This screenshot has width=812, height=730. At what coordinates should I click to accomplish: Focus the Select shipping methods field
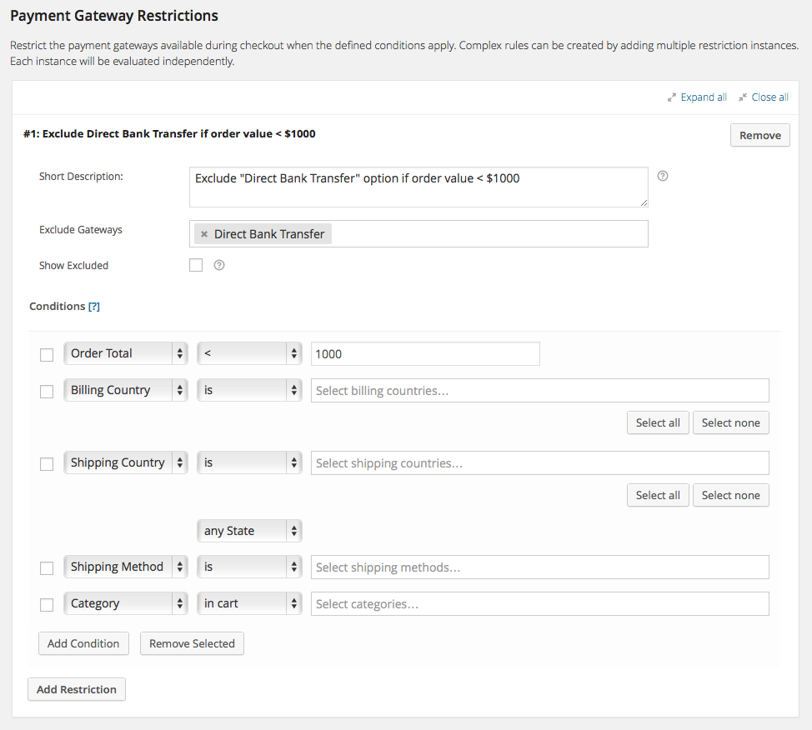(x=539, y=567)
